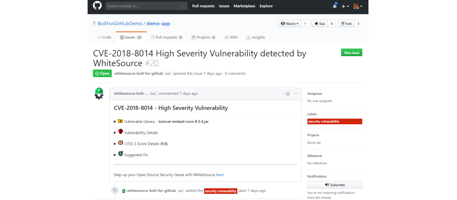Open the Milestone sidebar section heading
457x200 pixels.
pos(314,156)
